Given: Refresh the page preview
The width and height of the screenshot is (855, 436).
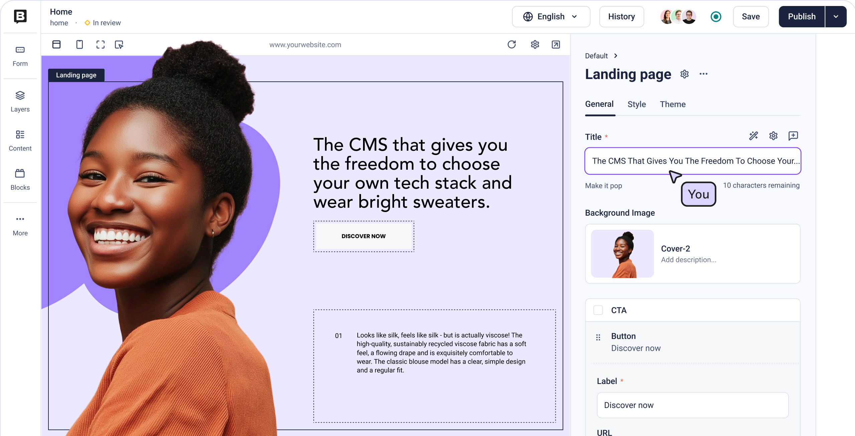Looking at the screenshot, I should pyautogui.click(x=512, y=44).
